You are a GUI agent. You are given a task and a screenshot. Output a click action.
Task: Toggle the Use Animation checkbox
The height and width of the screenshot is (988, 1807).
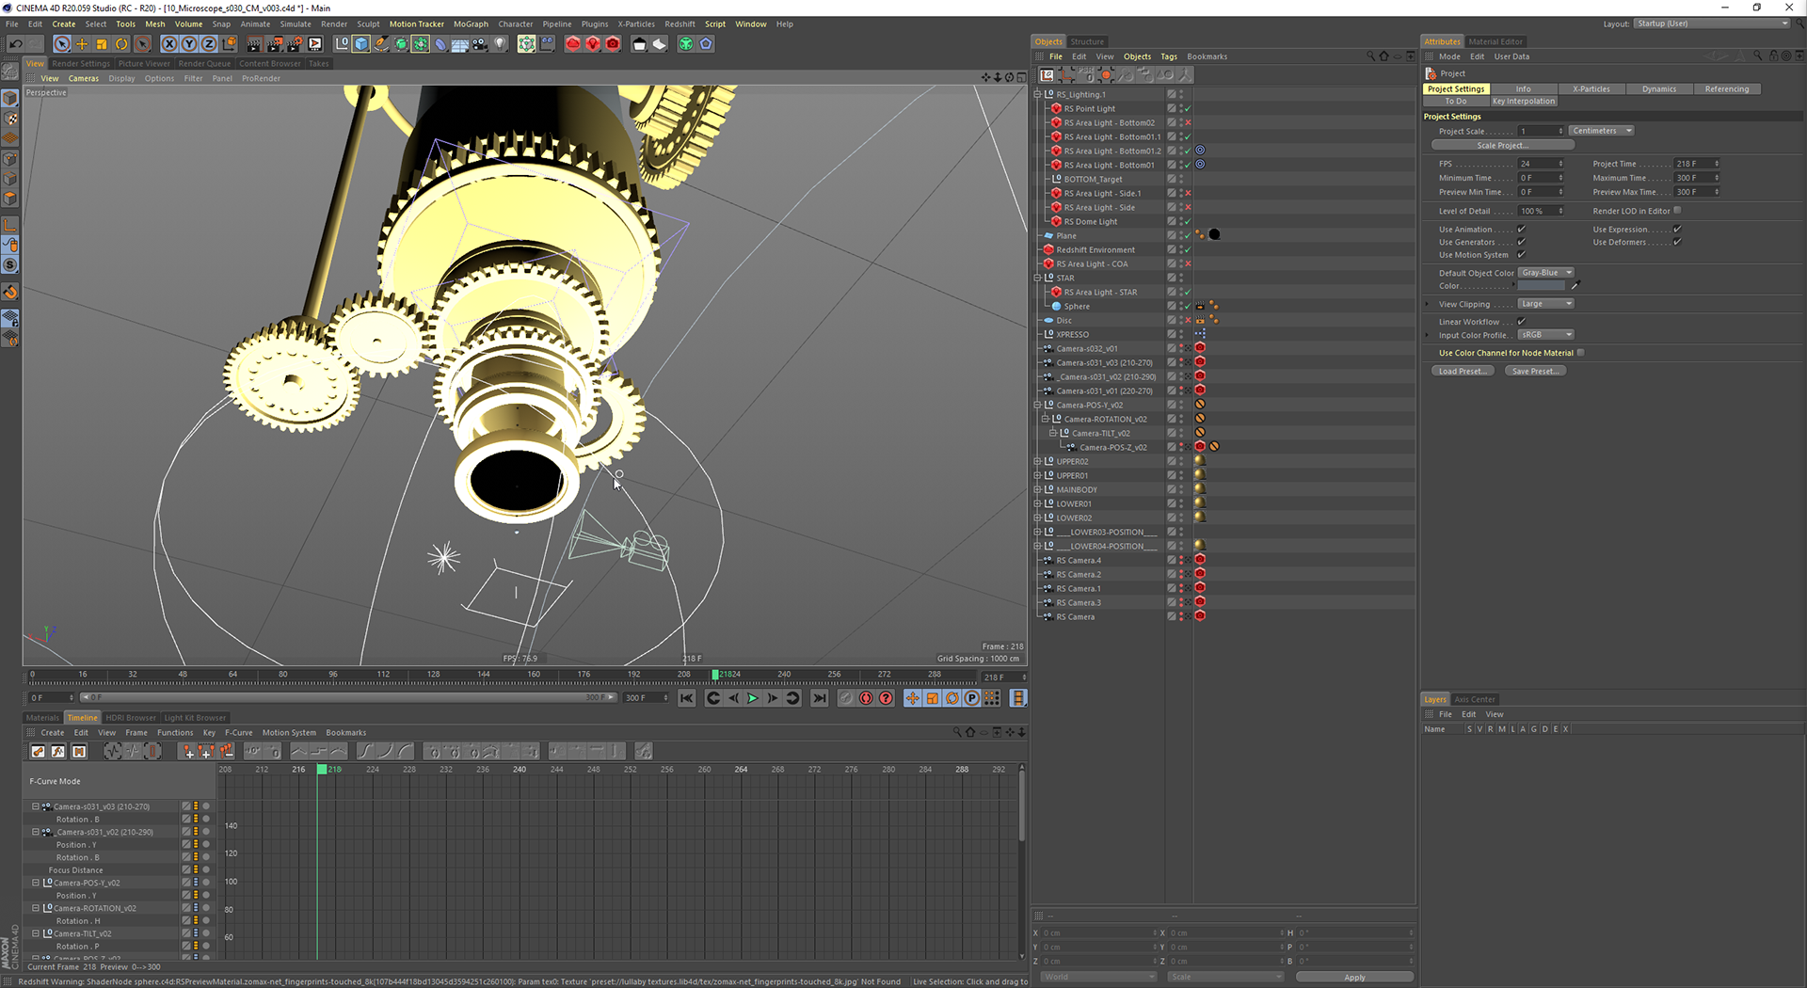1521,230
